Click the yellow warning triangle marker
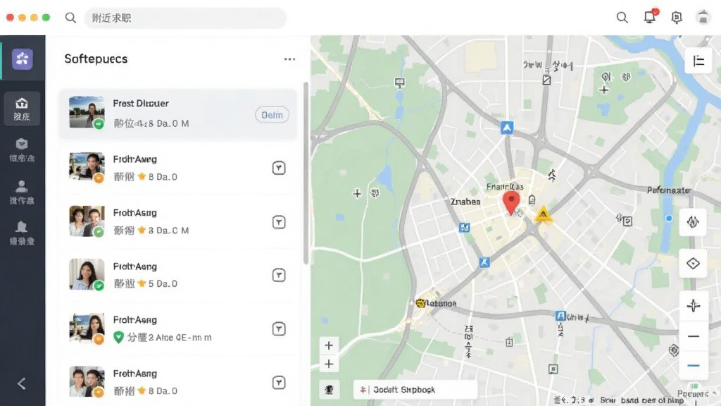 543,214
